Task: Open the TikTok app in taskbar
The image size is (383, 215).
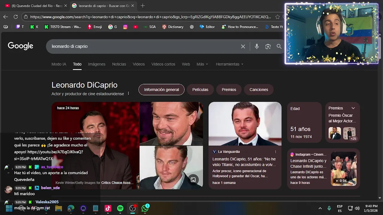Action: pos(108,208)
